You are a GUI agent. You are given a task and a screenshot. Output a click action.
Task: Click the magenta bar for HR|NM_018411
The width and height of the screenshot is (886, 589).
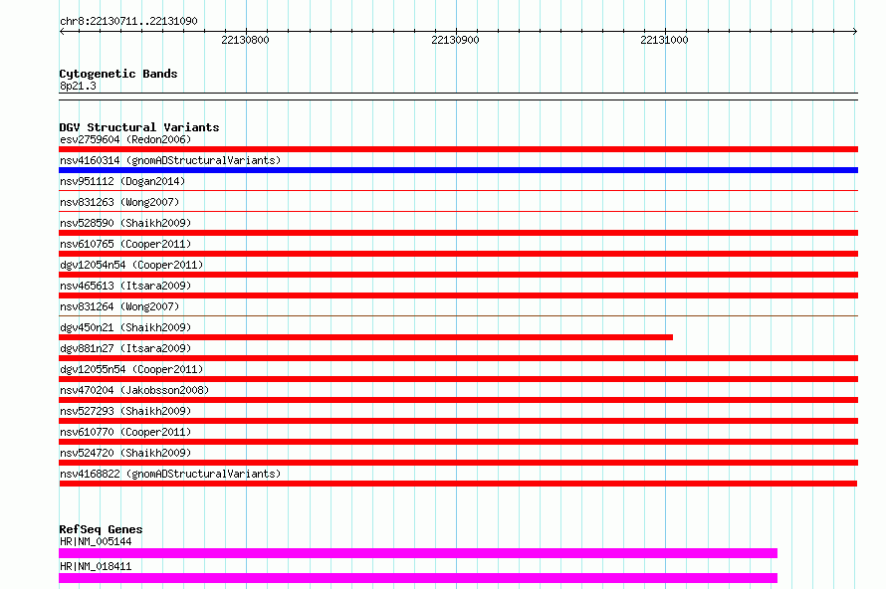[x=418, y=578]
